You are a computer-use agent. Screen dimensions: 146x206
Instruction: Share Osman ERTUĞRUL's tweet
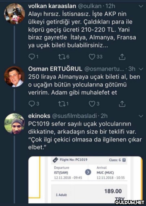[122, 104]
